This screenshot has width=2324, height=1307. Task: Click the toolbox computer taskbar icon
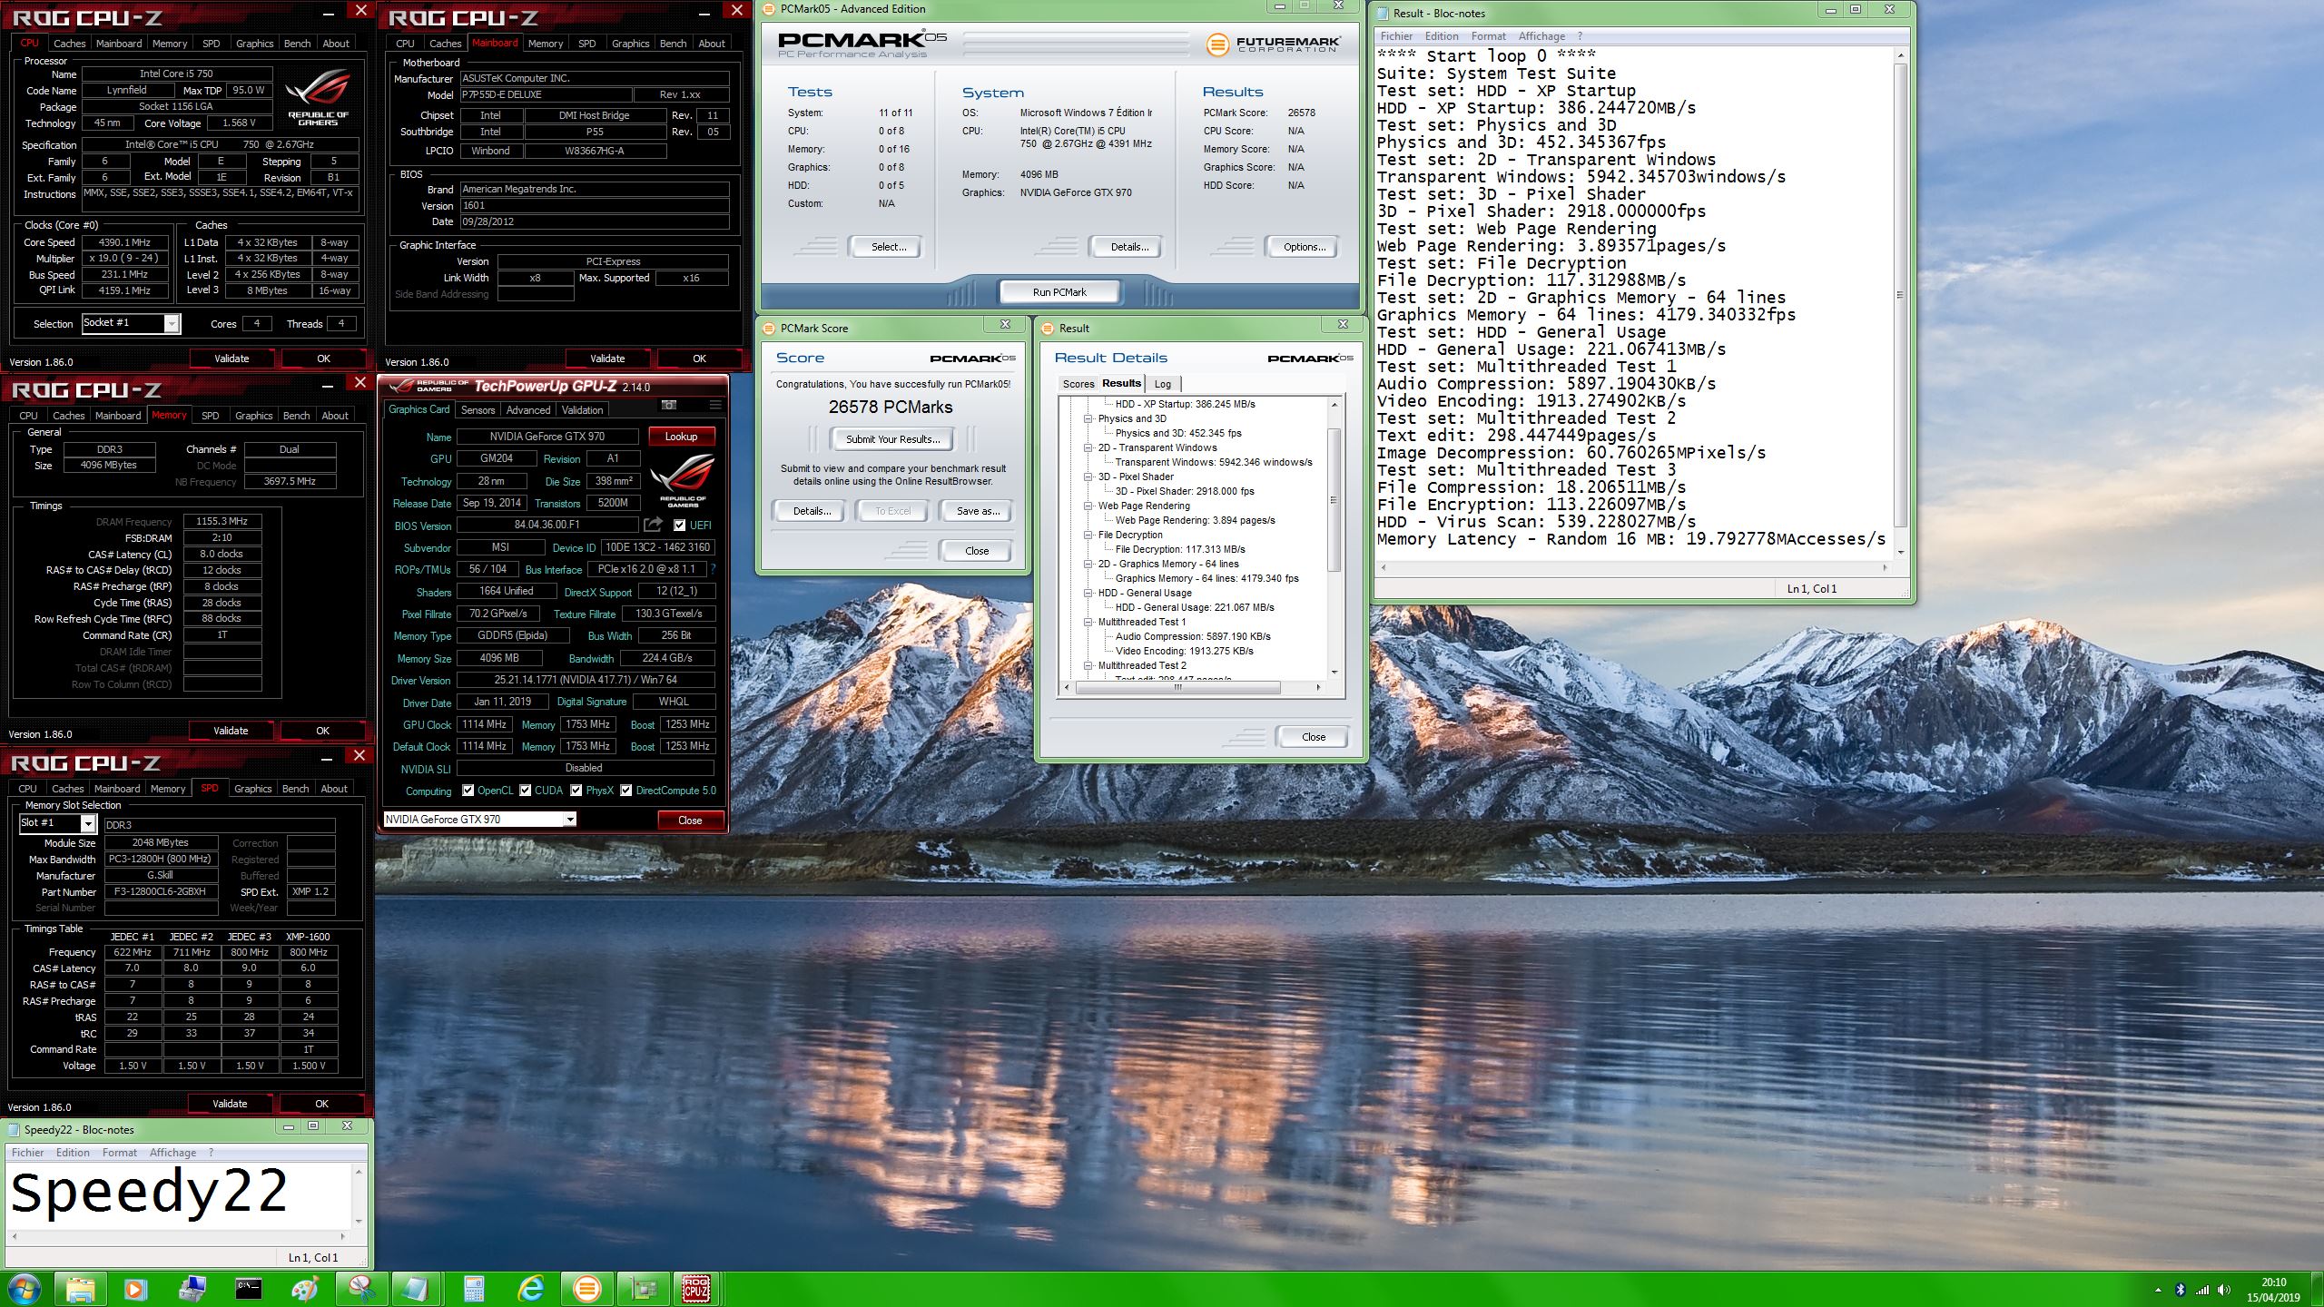(192, 1289)
